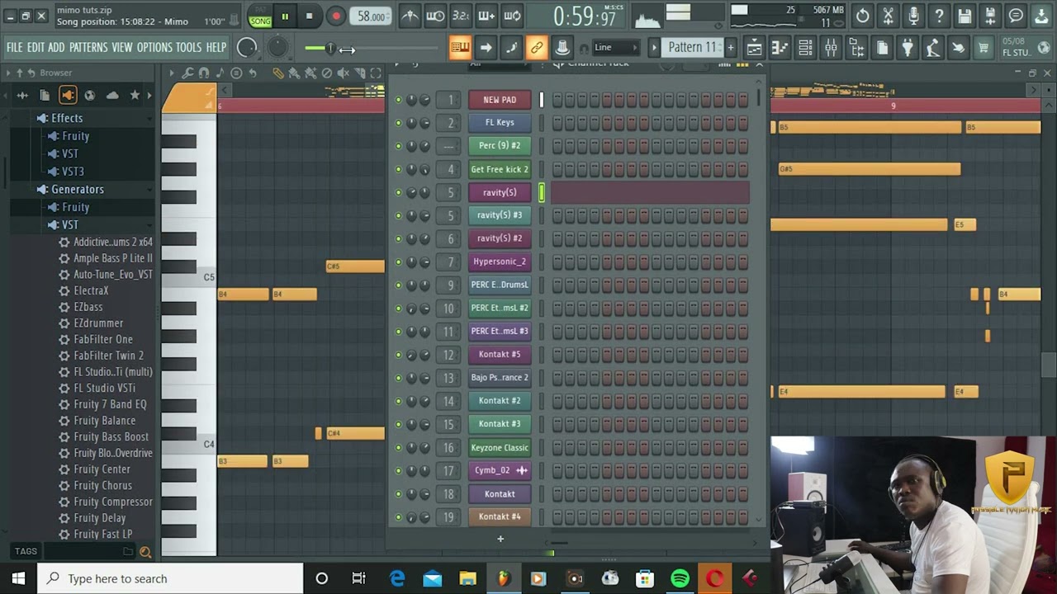Mute the Kontakt #5 channel
Image resolution: width=1057 pixels, height=594 pixels.
point(398,355)
